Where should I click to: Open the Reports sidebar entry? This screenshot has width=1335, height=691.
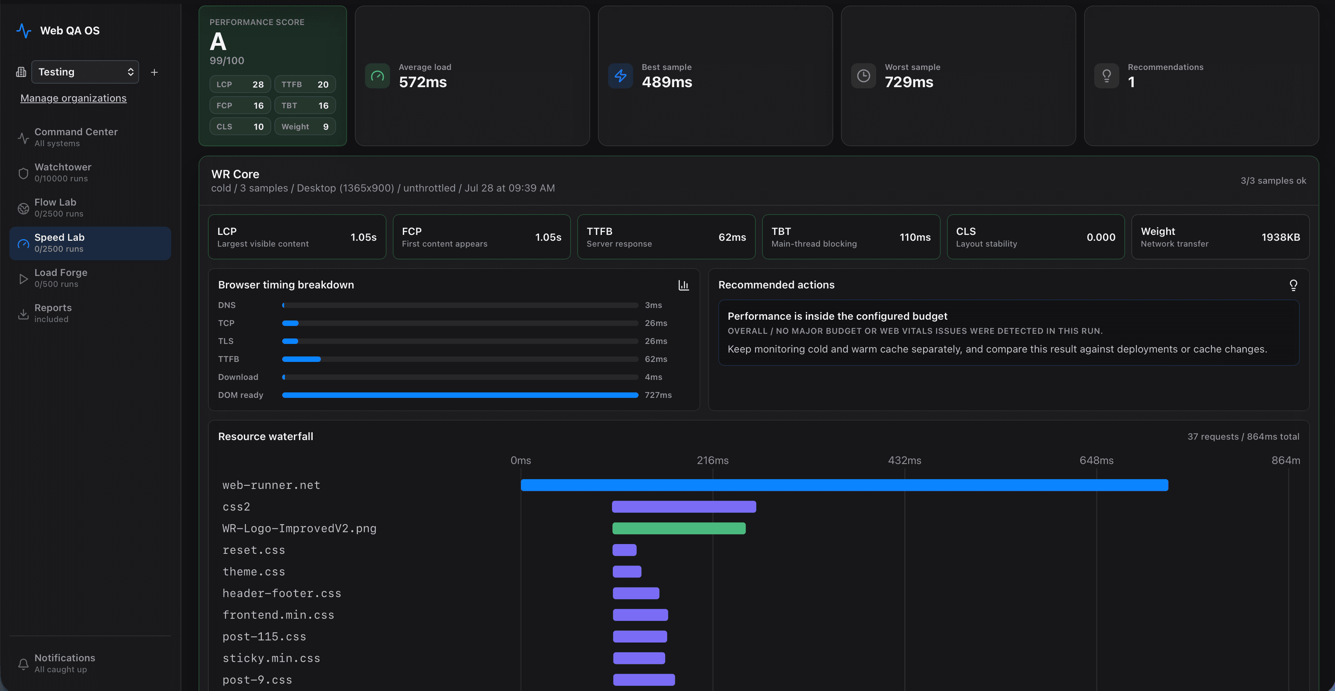pyautogui.click(x=90, y=313)
